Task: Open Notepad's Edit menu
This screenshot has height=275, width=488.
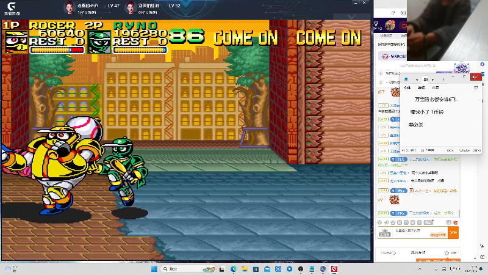Action: pyautogui.click(x=421, y=87)
